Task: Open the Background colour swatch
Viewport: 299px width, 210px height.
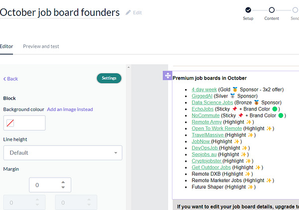Action: 10,123
